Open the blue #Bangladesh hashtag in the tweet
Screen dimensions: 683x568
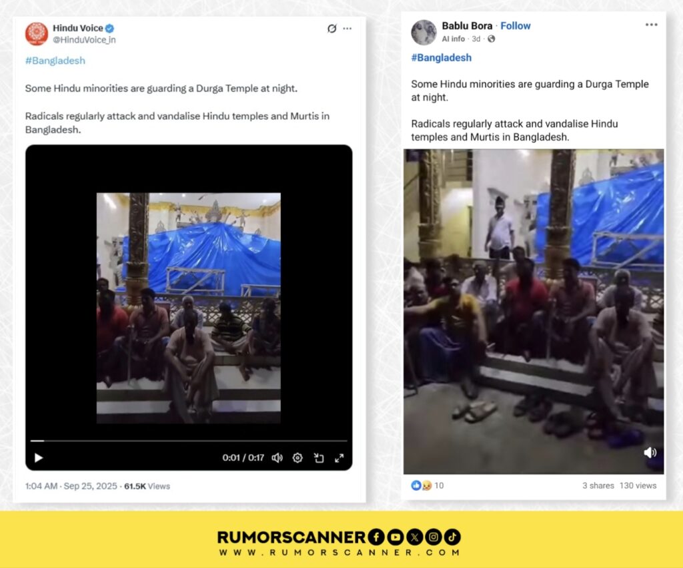[x=55, y=61]
